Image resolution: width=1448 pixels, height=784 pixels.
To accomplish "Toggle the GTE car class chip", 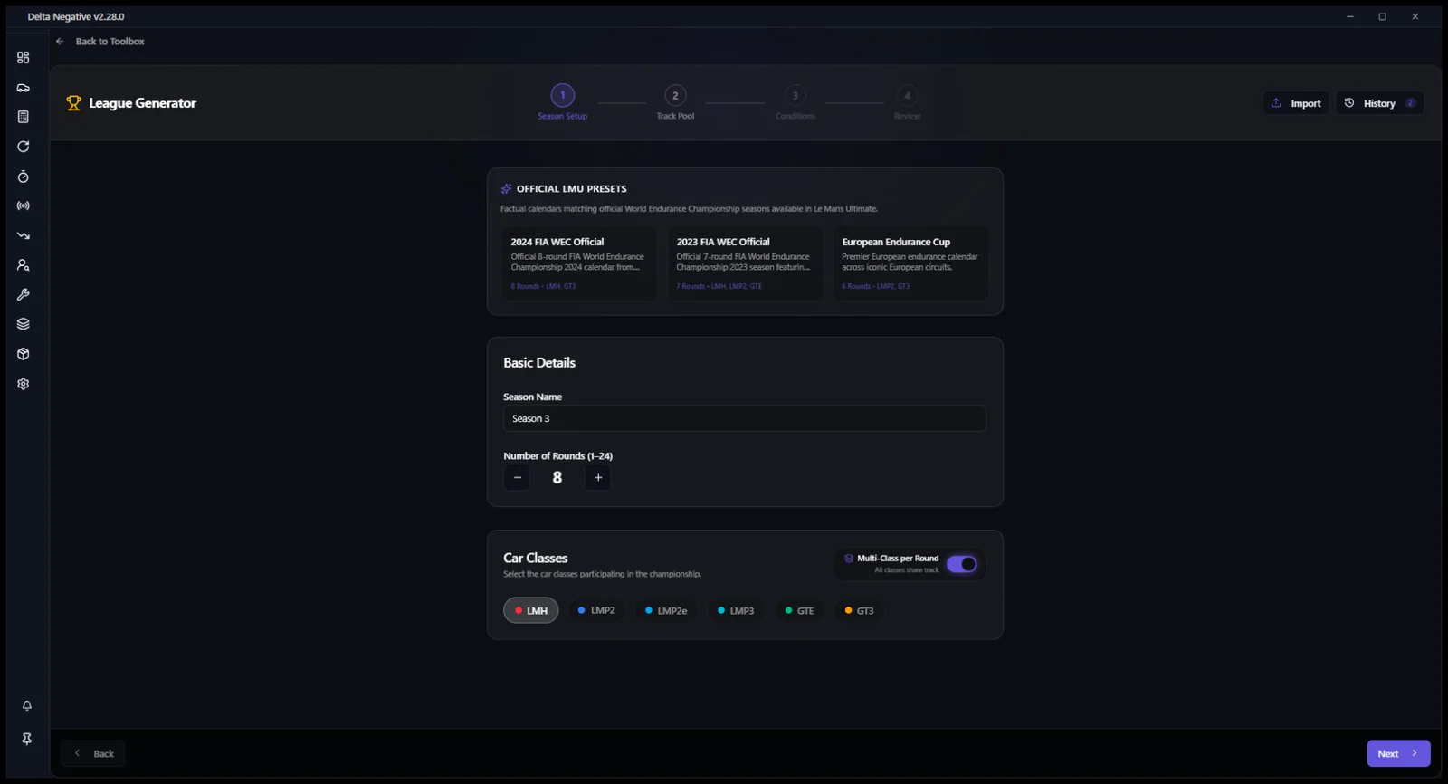I will pos(799,611).
